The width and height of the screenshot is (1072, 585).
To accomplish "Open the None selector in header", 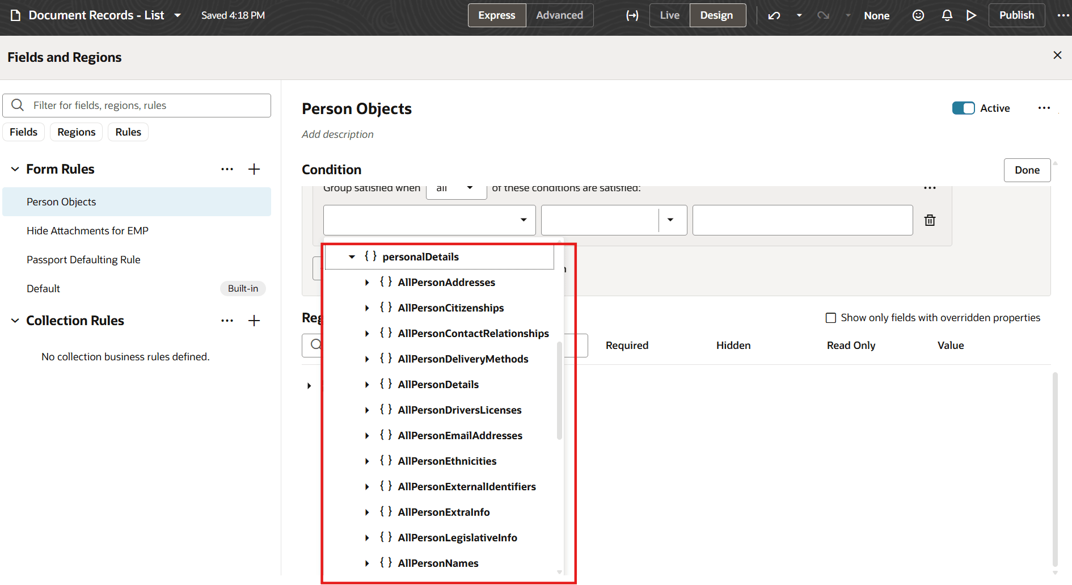I will [x=876, y=15].
